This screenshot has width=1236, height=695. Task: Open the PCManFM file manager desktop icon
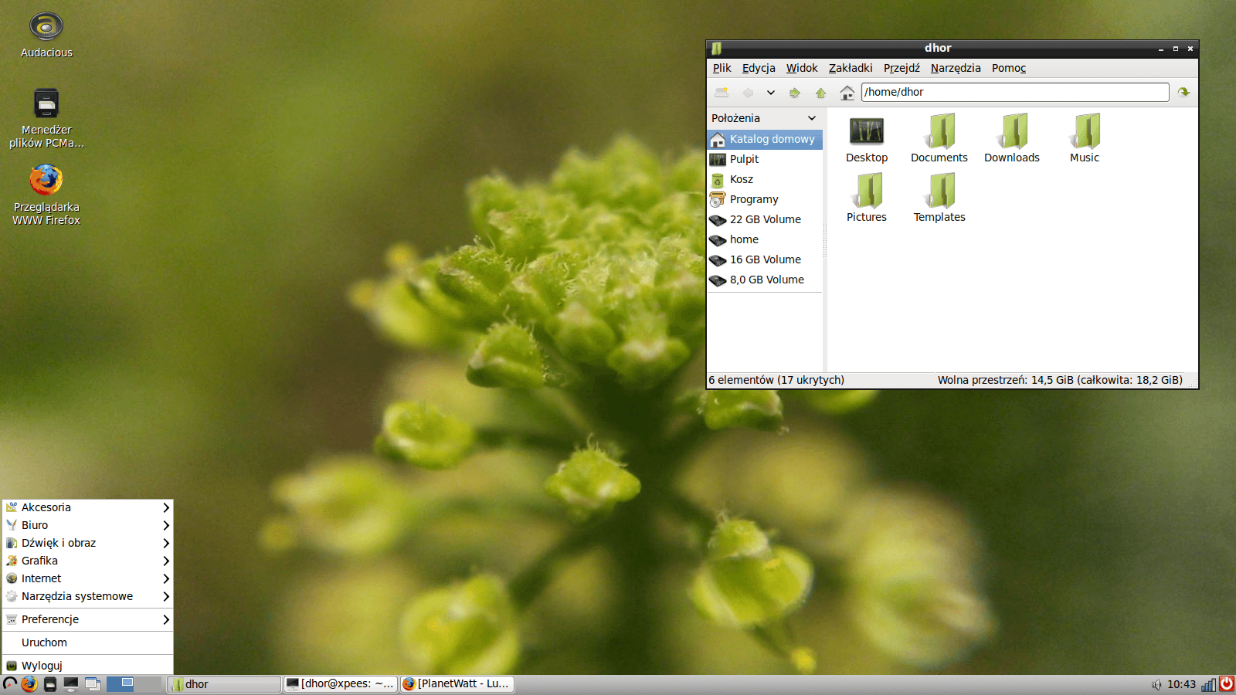(46, 117)
